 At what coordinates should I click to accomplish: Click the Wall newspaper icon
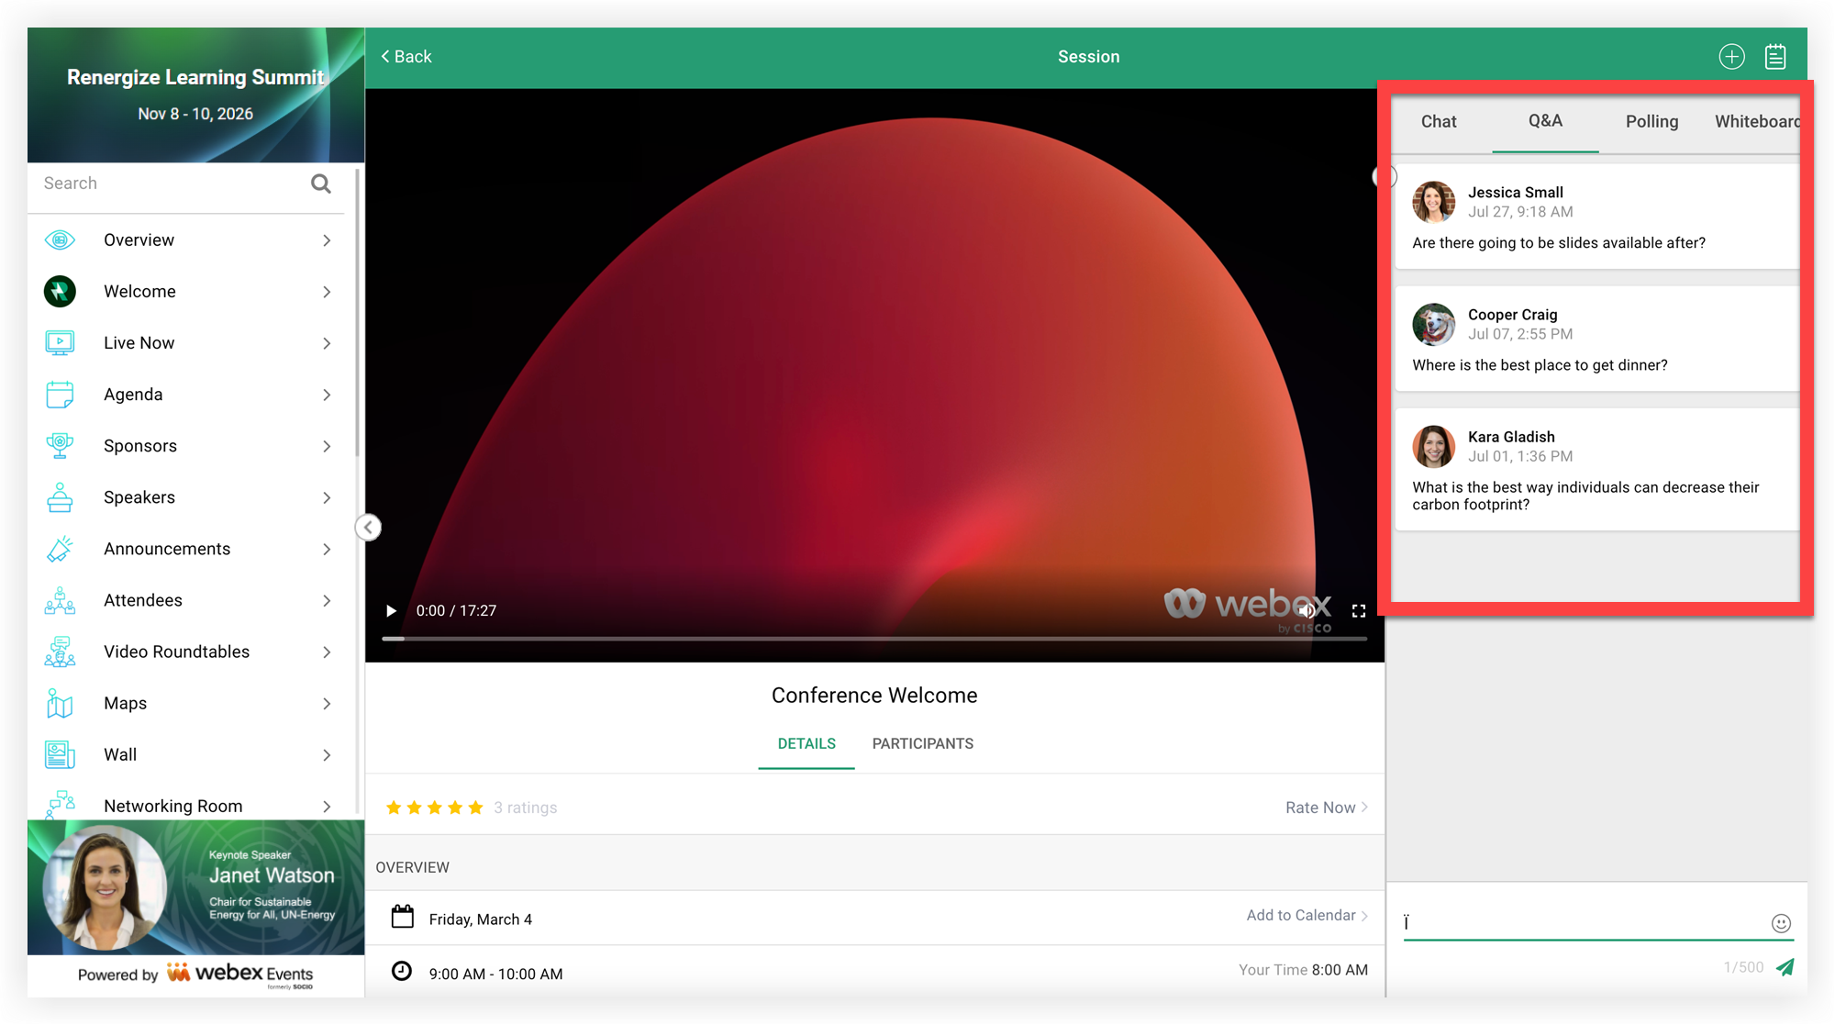point(60,754)
